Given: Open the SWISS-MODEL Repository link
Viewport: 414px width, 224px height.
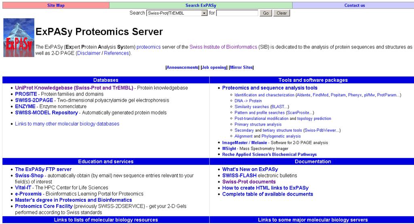Looking at the screenshot, I should pyautogui.click(x=46, y=113).
